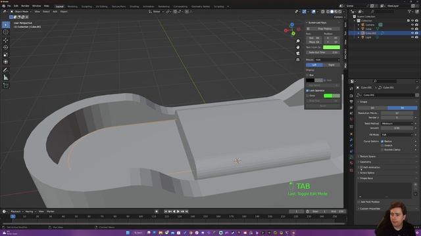Open the Edit menu
The image size is (421, 236).
point(16,6)
